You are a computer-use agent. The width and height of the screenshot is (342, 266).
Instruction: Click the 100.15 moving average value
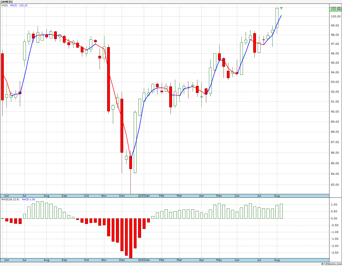pos(23,6)
